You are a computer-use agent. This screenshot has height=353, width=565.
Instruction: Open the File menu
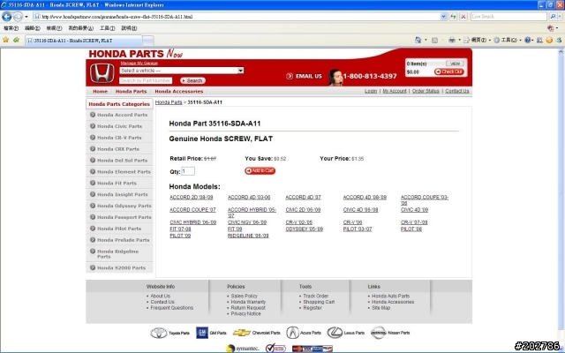coord(11,28)
